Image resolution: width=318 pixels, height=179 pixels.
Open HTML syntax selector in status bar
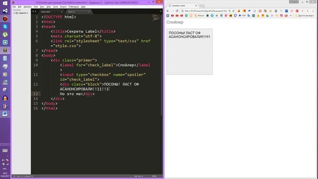click(154, 176)
